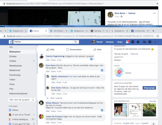Click the help question mark icon

coord(150,42)
